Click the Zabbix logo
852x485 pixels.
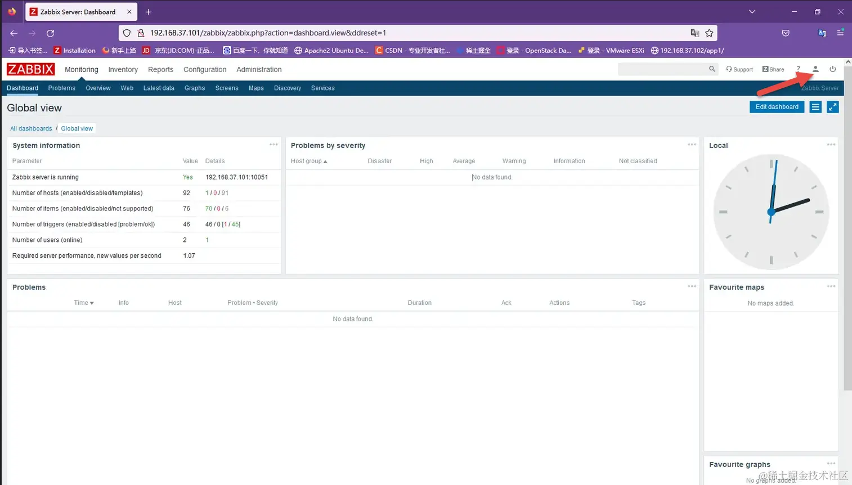(31, 69)
